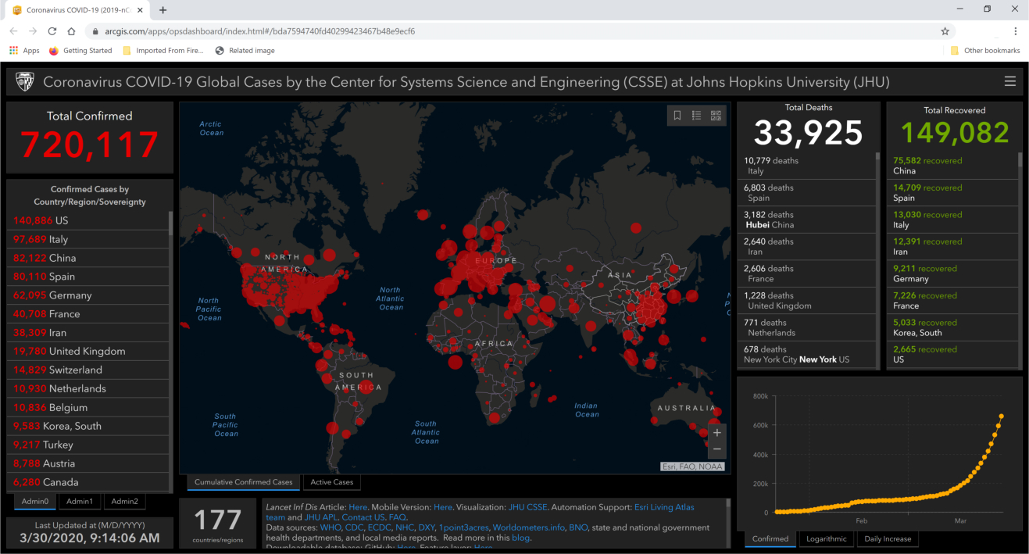The width and height of the screenshot is (1029, 554).
Task: Open the Esri Living Atlas link
Action: [x=663, y=507]
